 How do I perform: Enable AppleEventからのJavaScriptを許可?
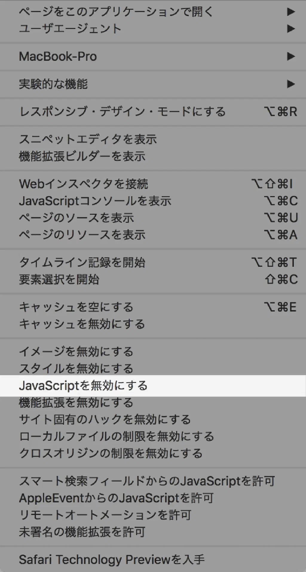pos(116,498)
